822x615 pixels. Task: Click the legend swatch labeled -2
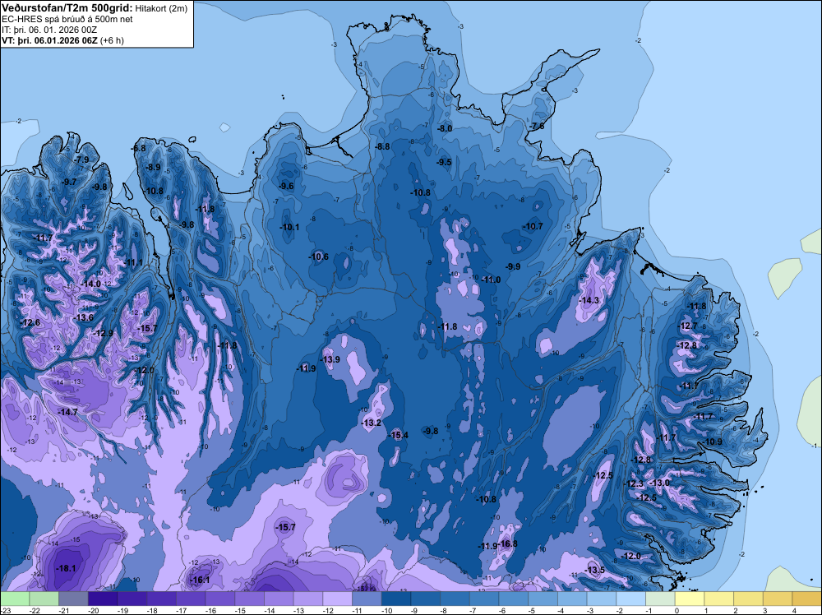pyautogui.click(x=631, y=599)
